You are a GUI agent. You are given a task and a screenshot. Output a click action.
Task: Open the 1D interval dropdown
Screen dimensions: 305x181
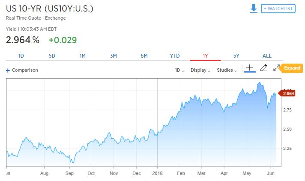[179, 70]
